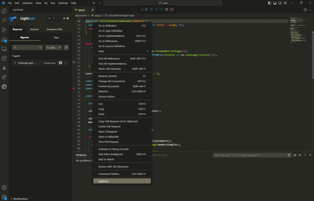Click the agent search input field in Lightrun panel
The image size is (314, 201).
pyautogui.click(x=26, y=48)
